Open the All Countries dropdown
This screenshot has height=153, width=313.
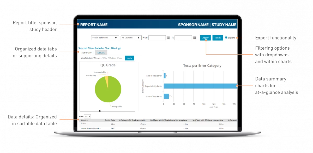click(x=131, y=38)
